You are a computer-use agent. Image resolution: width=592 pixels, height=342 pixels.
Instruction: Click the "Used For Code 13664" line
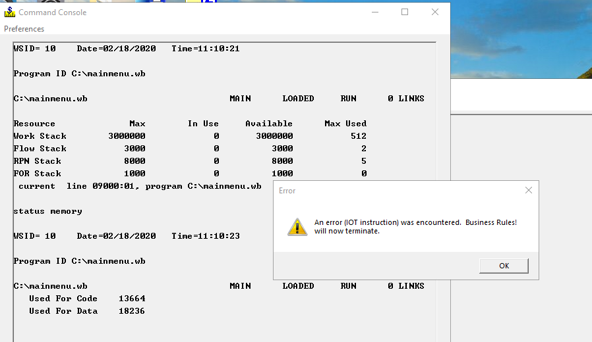87,299
